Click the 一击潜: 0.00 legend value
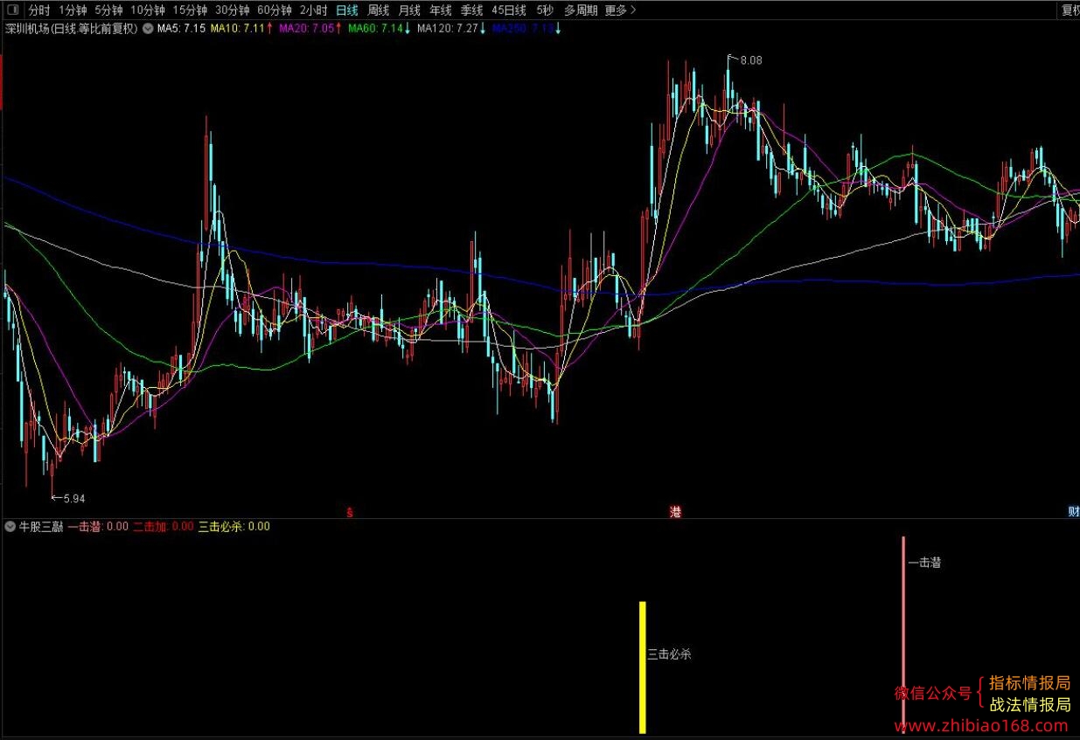The width and height of the screenshot is (1080, 740). click(x=98, y=527)
